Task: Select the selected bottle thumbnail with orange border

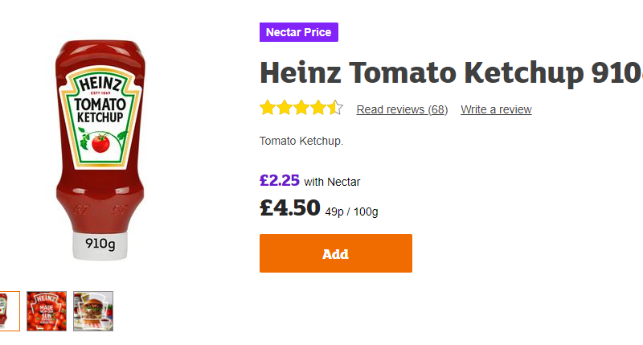Action: coord(6,310)
